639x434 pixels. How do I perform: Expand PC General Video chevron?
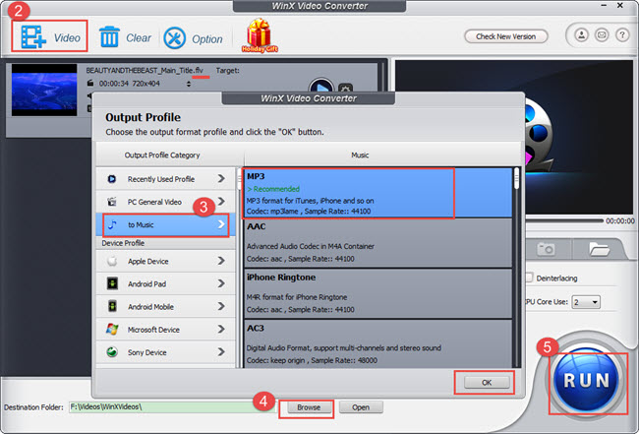pyautogui.click(x=221, y=202)
